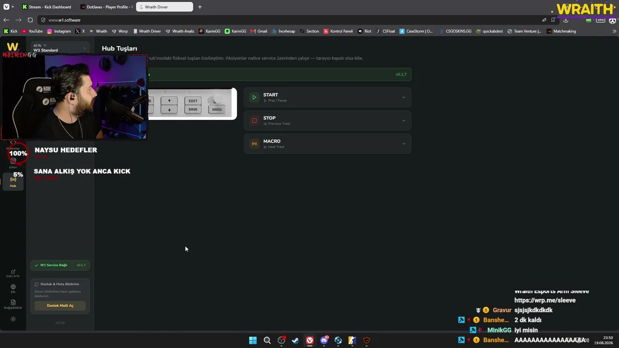The image size is (619, 348).
Task: Open the Kick bookmark
Action: [x=10, y=31]
